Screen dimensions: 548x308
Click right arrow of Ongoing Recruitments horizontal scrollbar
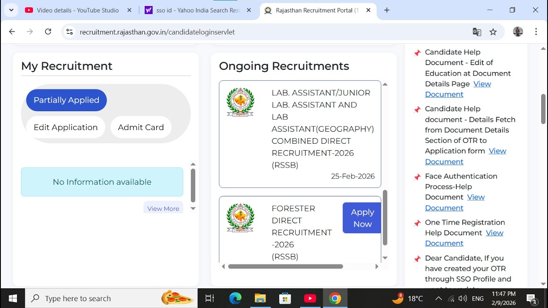pos(377,267)
